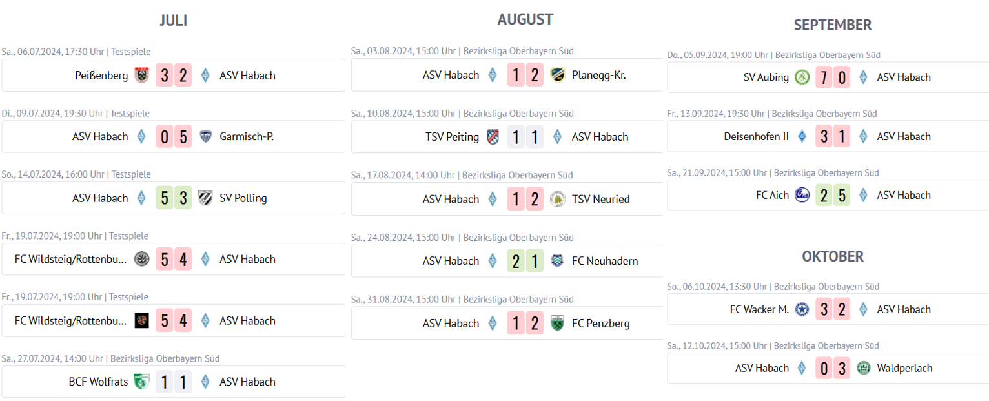Click the FC Wacker M. star logo
Image resolution: width=989 pixels, height=401 pixels.
(802, 309)
